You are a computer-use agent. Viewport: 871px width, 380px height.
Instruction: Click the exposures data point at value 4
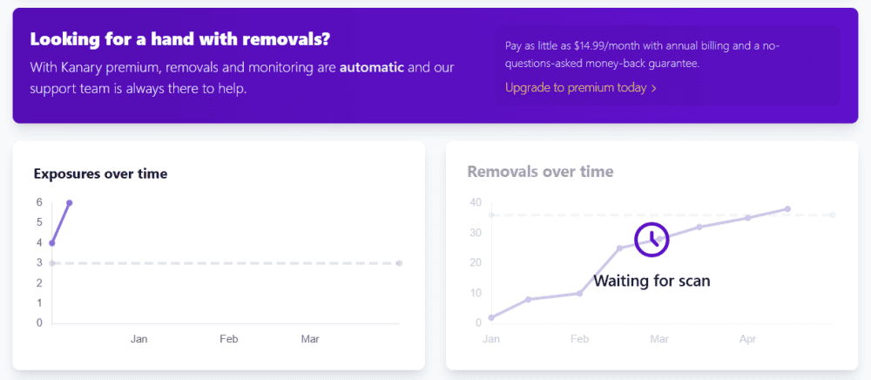[x=52, y=243]
